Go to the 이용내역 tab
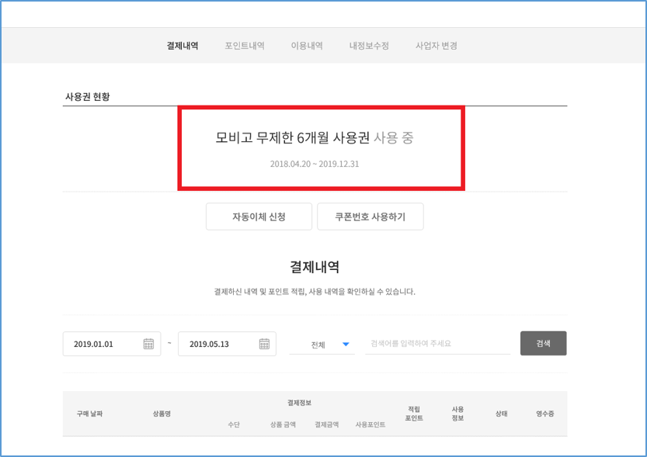This screenshot has width=647, height=457. (x=307, y=46)
